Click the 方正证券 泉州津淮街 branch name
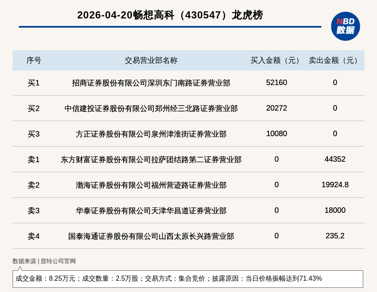This screenshot has width=377, height=292. 151,134
